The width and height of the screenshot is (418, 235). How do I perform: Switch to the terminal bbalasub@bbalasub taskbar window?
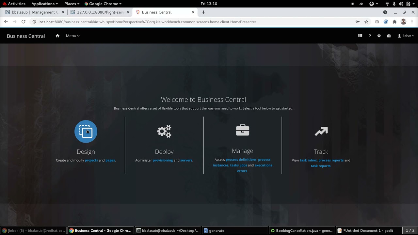pyautogui.click(x=167, y=230)
